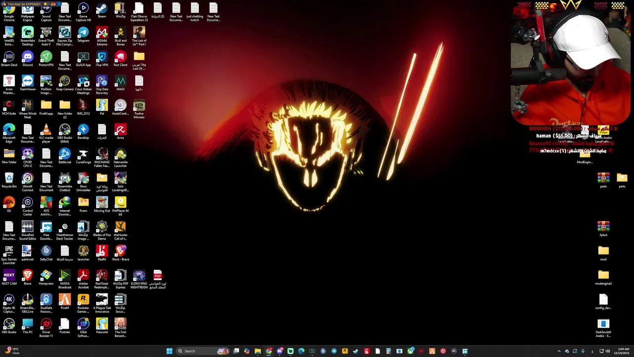Open the Moving Out game shortcut
This screenshot has width=634, height=357.
[102, 205]
